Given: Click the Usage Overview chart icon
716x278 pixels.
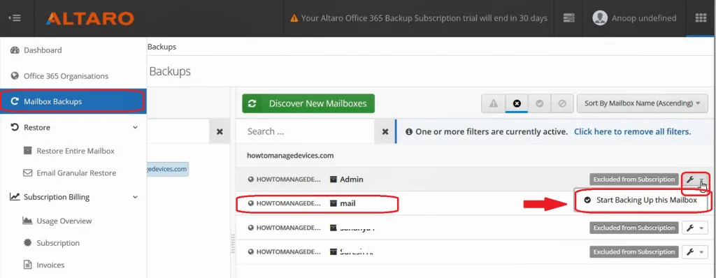Looking at the screenshot, I should pos(27,221).
